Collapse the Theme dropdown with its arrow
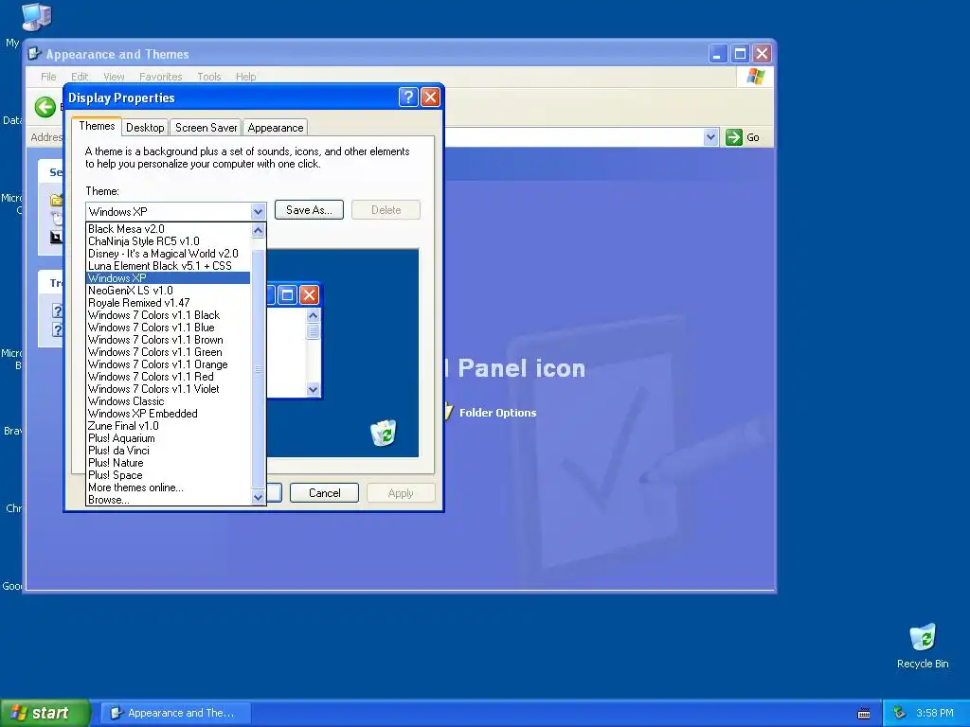 [258, 211]
